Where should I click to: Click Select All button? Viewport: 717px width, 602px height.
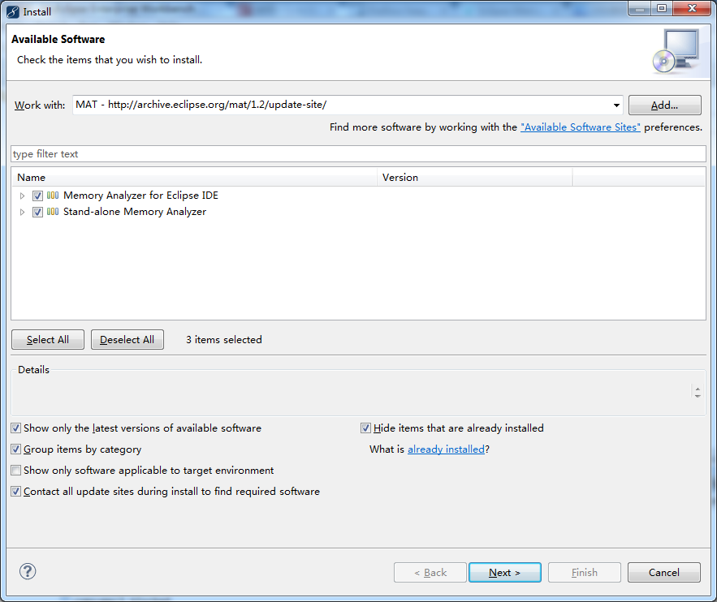pos(48,340)
